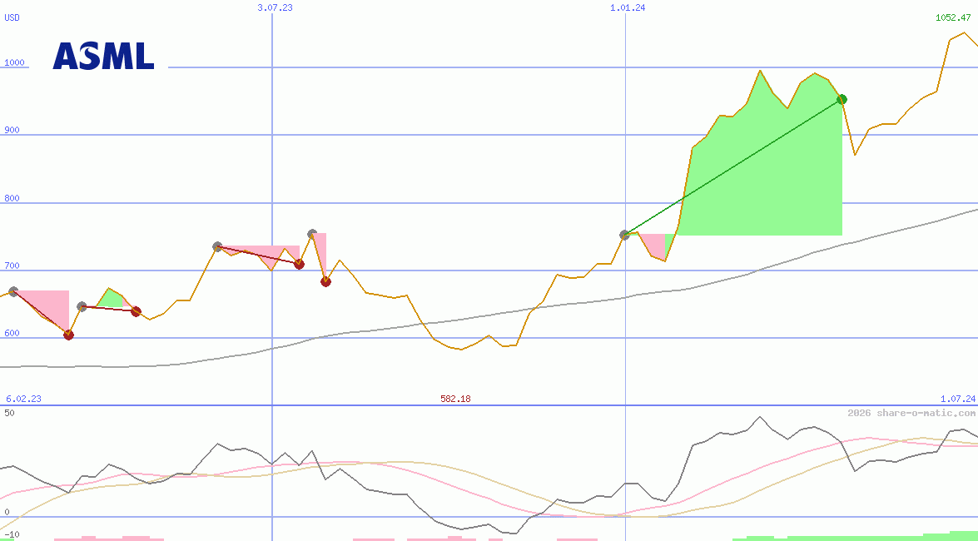Click the red marker near the 690 dip
Image resolution: width=978 pixels, height=541 pixels.
tap(325, 280)
